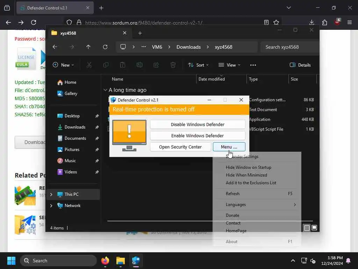This screenshot has width=358, height=269.
Task: Open Firefox downloads panel
Action: click(x=312, y=22)
